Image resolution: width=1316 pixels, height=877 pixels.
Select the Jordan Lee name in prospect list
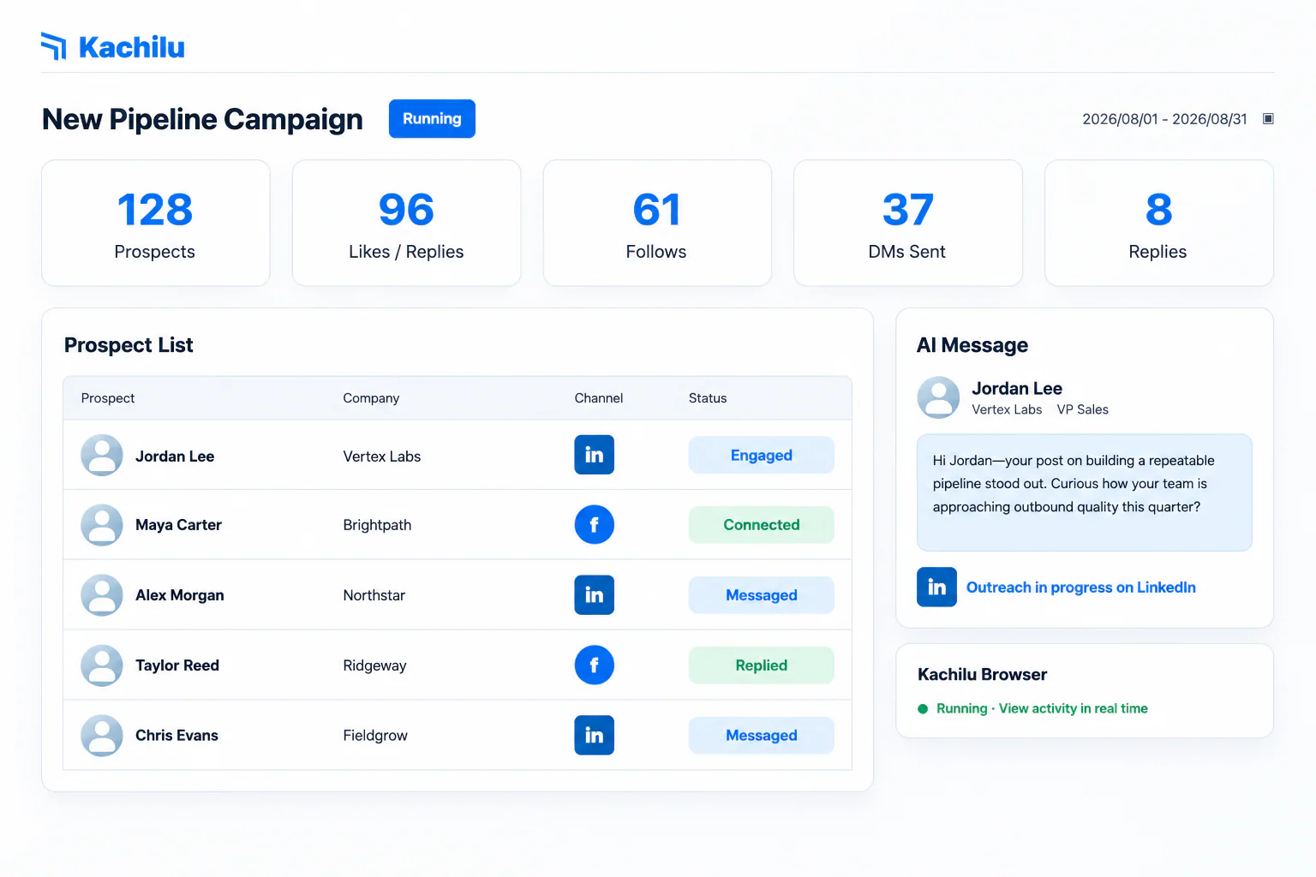tap(175, 456)
